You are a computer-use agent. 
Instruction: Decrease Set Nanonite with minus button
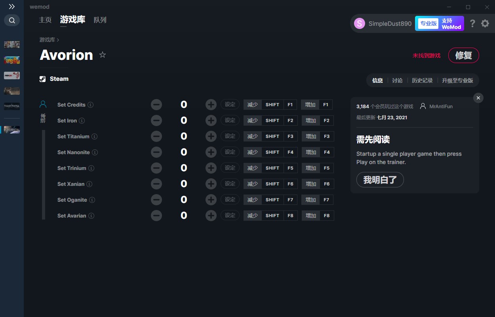[x=156, y=152]
